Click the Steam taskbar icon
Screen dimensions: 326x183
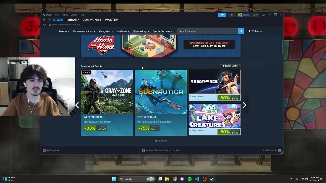(x=212, y=179)
